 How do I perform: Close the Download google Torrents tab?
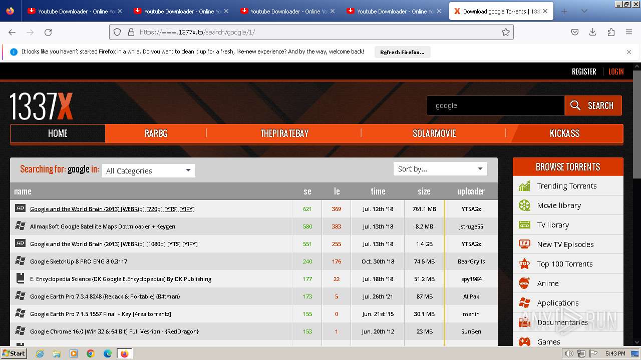point(545,11)
